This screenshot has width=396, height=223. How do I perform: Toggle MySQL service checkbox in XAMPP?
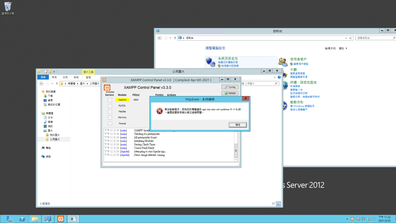pos(110,106)
